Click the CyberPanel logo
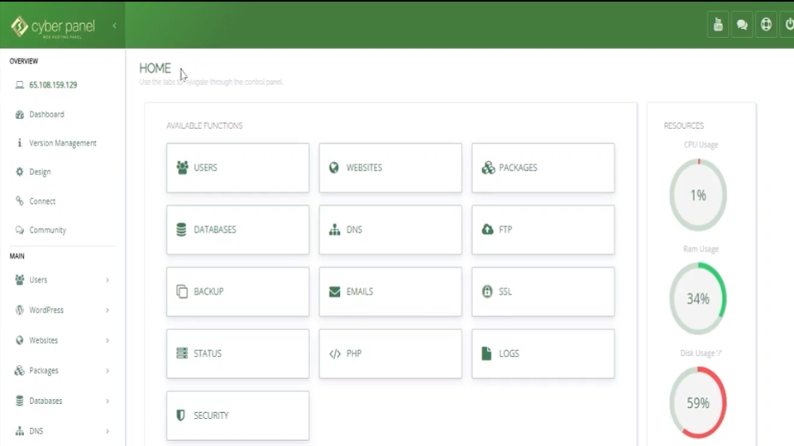Viewport: 794px width, 446px height. (53, 26)
